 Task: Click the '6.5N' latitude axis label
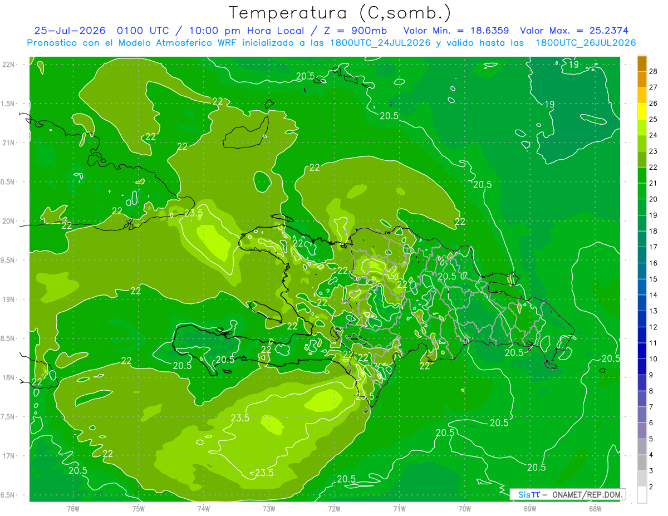8,495
